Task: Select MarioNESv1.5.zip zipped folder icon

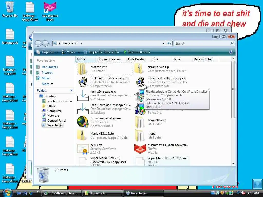Action: pyautogui.click(x=82, y=135)
